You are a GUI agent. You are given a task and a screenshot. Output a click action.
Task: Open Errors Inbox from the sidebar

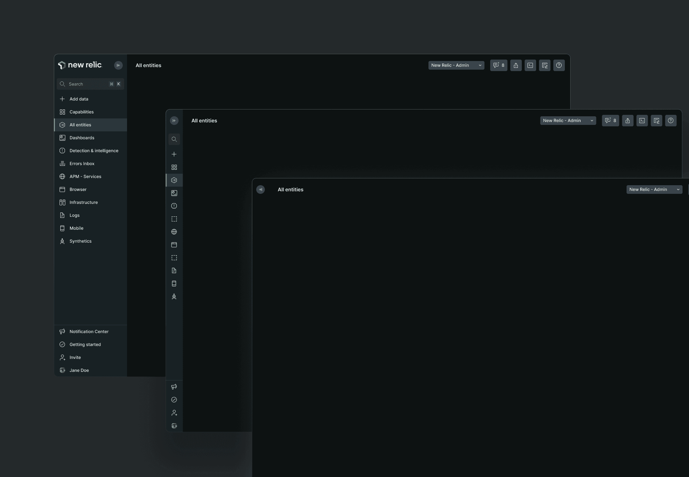click(x=82, y=164)
